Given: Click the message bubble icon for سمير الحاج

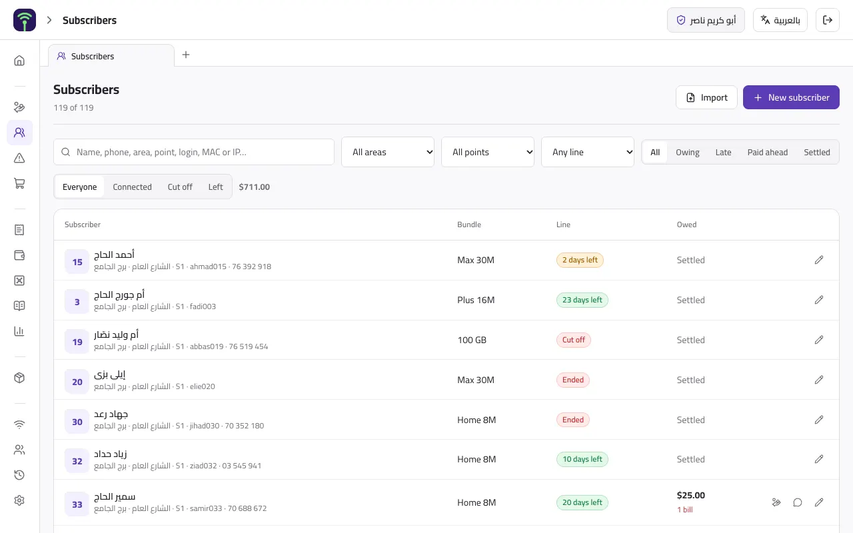Looking at the screenshot, I should point(798,502).
